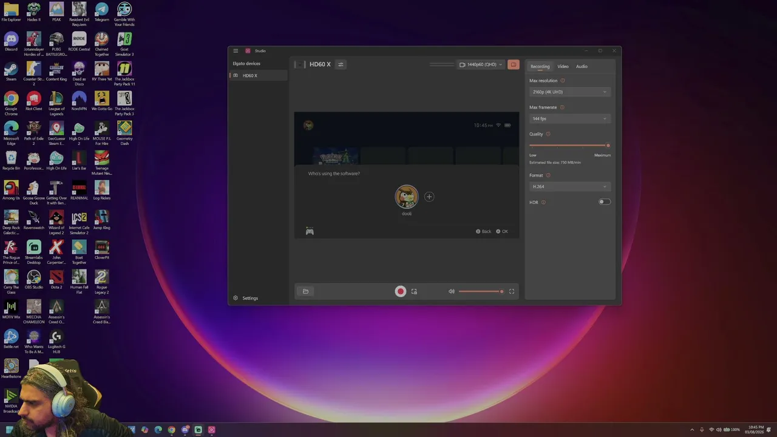Image resolution: width=777 pixels, height=437 pixels.
Task: Open Discord from the taskbar
Action: [185, 430]
